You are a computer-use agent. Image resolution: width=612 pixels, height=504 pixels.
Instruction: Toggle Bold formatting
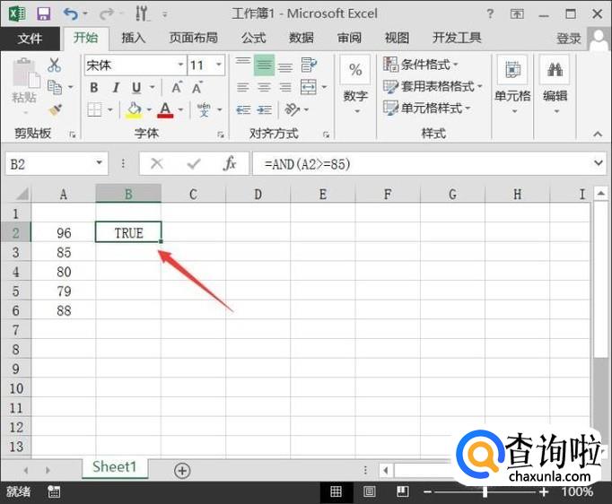[93, 87]
